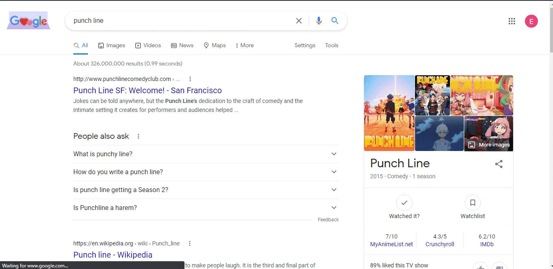Switch to the News tab
553x269 pixels.
tap(182, 45)
